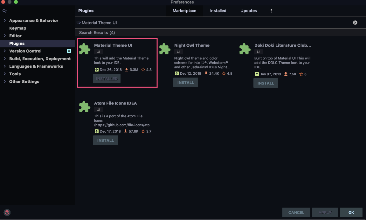Click Material Theme UI download count icon
Image resolution: width=366 pixels, height=220 pixels.
click(127, 70)
